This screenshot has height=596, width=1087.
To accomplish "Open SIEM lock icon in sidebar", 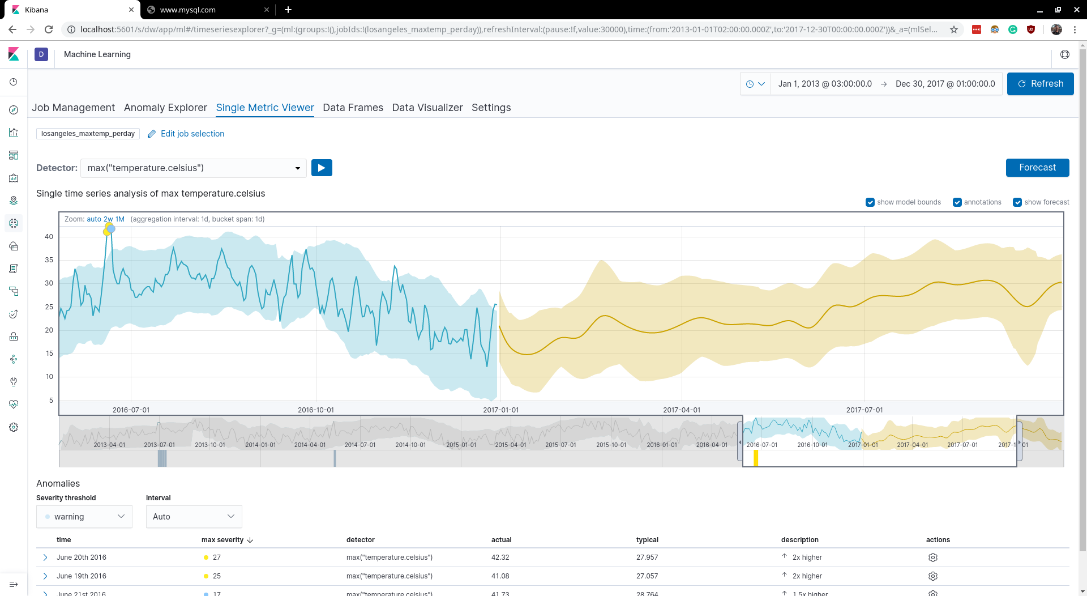I will click(14, 337).
